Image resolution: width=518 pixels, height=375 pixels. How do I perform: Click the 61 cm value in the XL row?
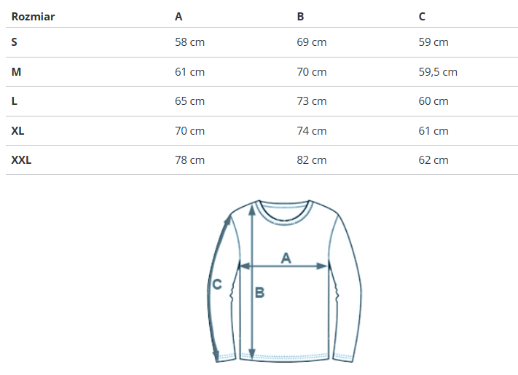coord(433,131)
